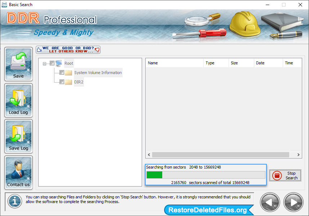Screen dimensions: 309x216
Task: Click the DIR2 folder icon
Action: (x=69, y=82)
